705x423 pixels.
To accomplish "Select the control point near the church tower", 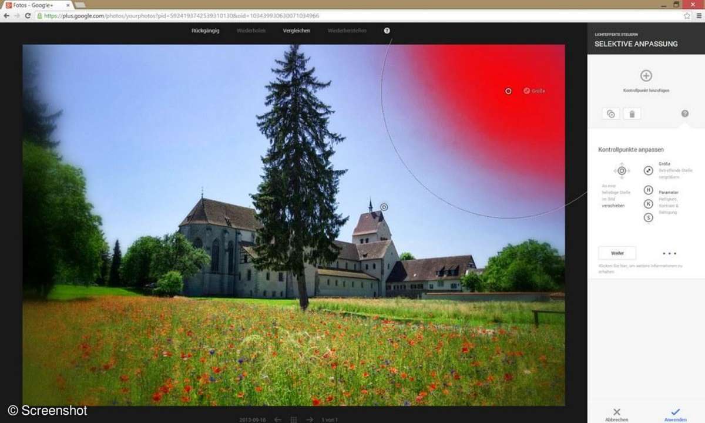I will [x=384, y=207].
